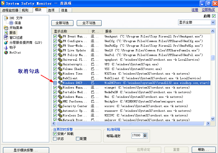218x153 pixels.
Task: Increase polling interval with spinner up arrow
Action: pyautogui.click(x=145, y=134)
